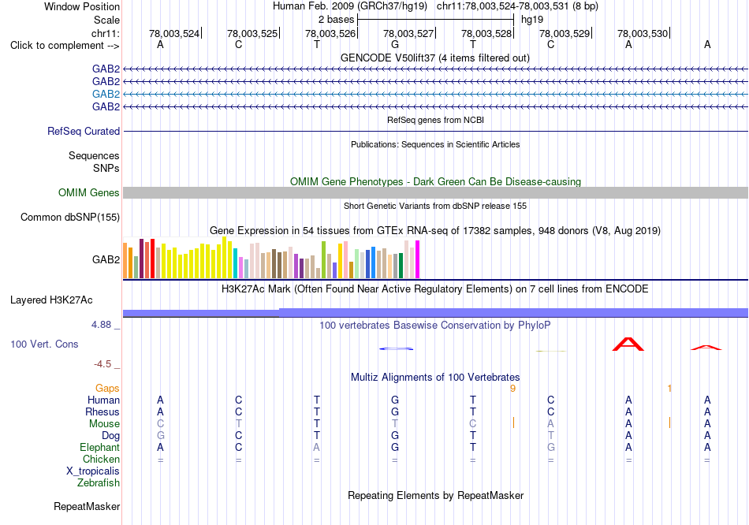
Task: Click the orange Gaps row label
Action: click(107, 389)
